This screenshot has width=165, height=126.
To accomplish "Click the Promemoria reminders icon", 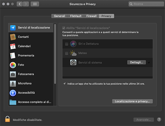I will click(x=13, y=56).
